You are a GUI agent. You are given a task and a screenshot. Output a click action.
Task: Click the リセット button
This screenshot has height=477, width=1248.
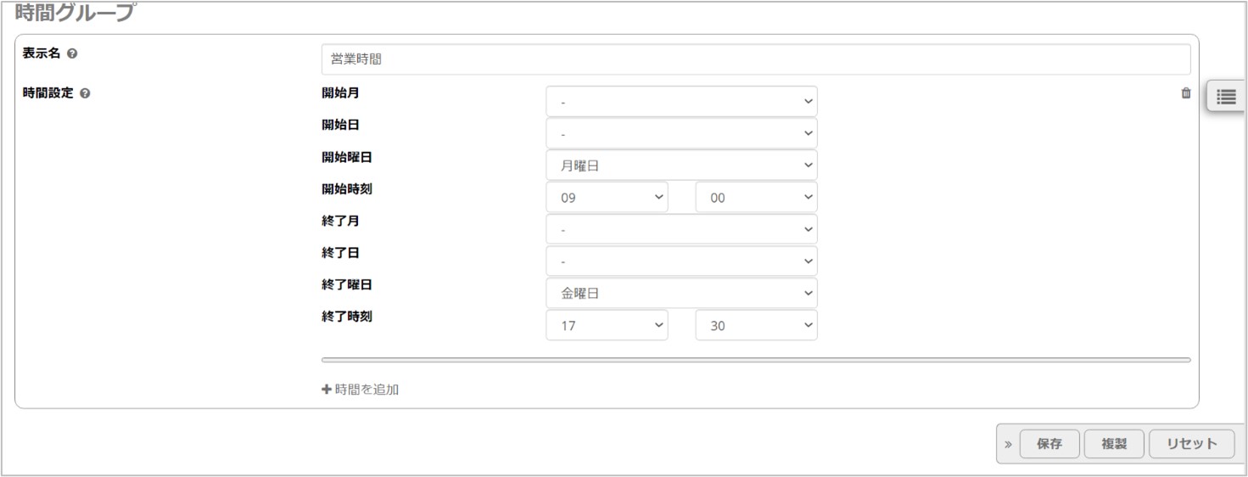tap(1191, 444)
